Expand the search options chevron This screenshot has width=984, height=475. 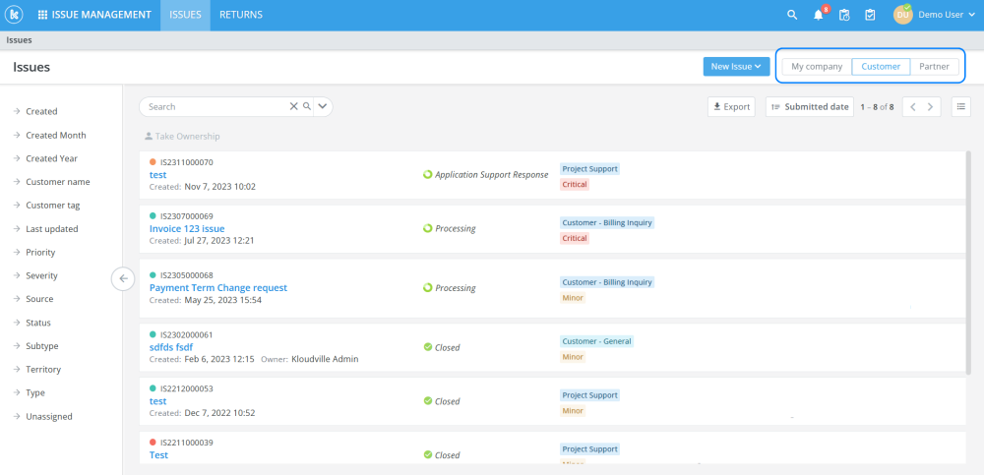pyautogui.click(x=323, y=106)
